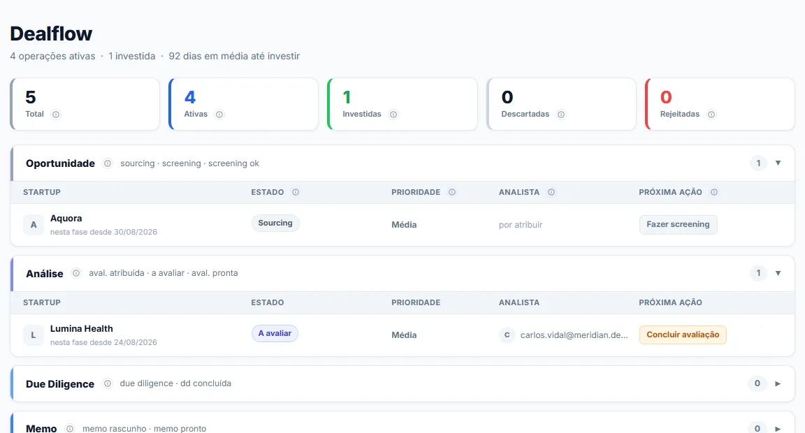The width and height of the screenshot is (805, 433).
Task: Click the analyst avatar for carlos.vidal
Action: [x=507, y=335]
